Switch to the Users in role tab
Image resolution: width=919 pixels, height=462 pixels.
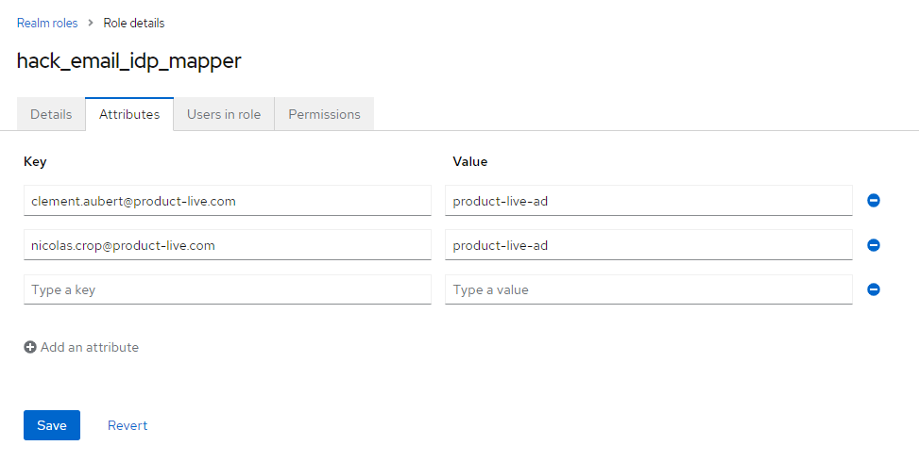[224, 114]
